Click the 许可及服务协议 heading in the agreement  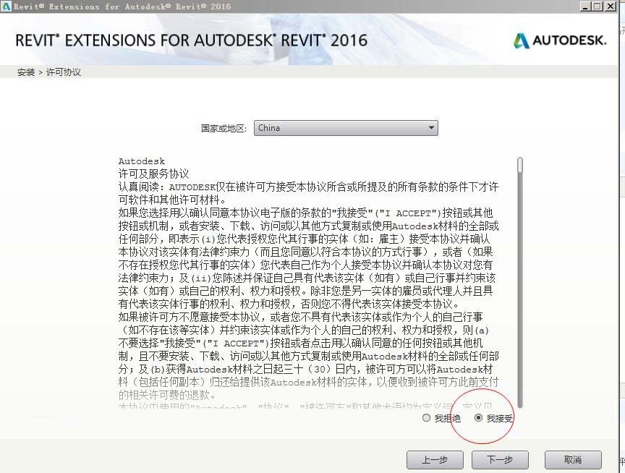tap(153, 174)
